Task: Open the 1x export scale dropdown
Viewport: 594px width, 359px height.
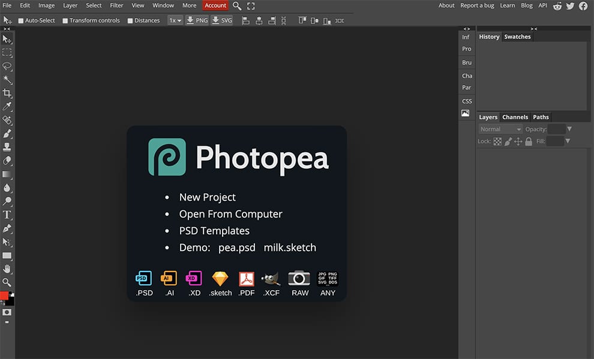Action: point(175,20)
